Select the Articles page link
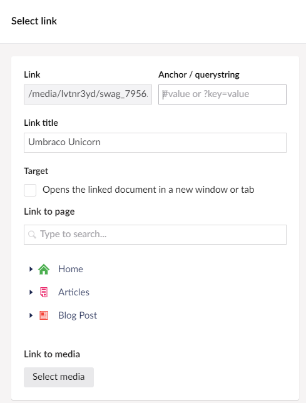 point(74,292)
